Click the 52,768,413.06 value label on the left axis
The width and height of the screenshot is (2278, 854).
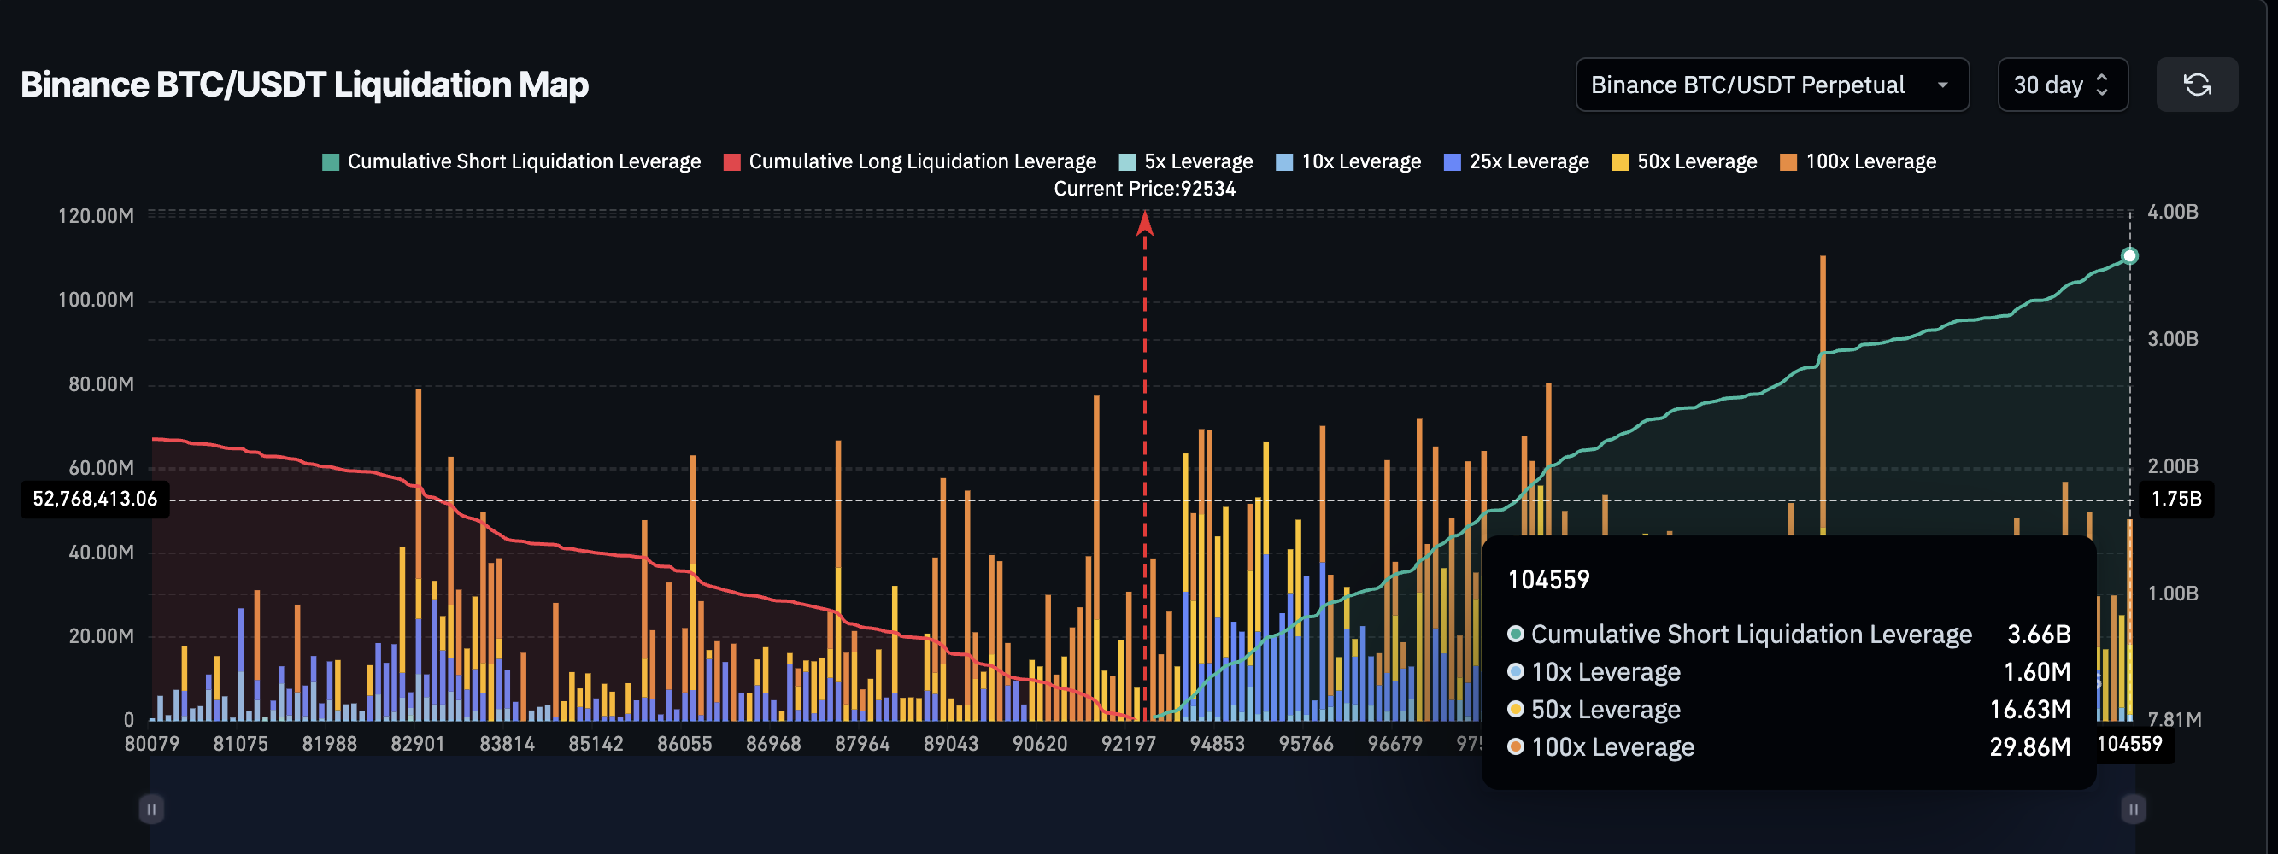[x=94, y=499]
